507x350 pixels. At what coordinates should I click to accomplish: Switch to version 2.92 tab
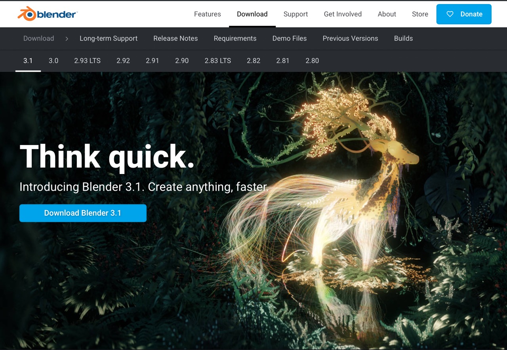tap(123, 61)
